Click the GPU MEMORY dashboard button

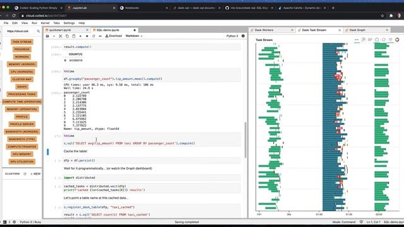[x=22, y=154]
